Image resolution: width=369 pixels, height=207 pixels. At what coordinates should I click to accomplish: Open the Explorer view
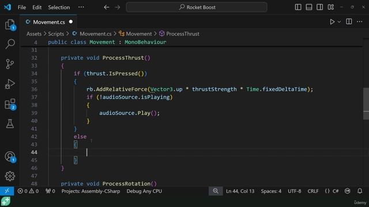pos(10,24)
